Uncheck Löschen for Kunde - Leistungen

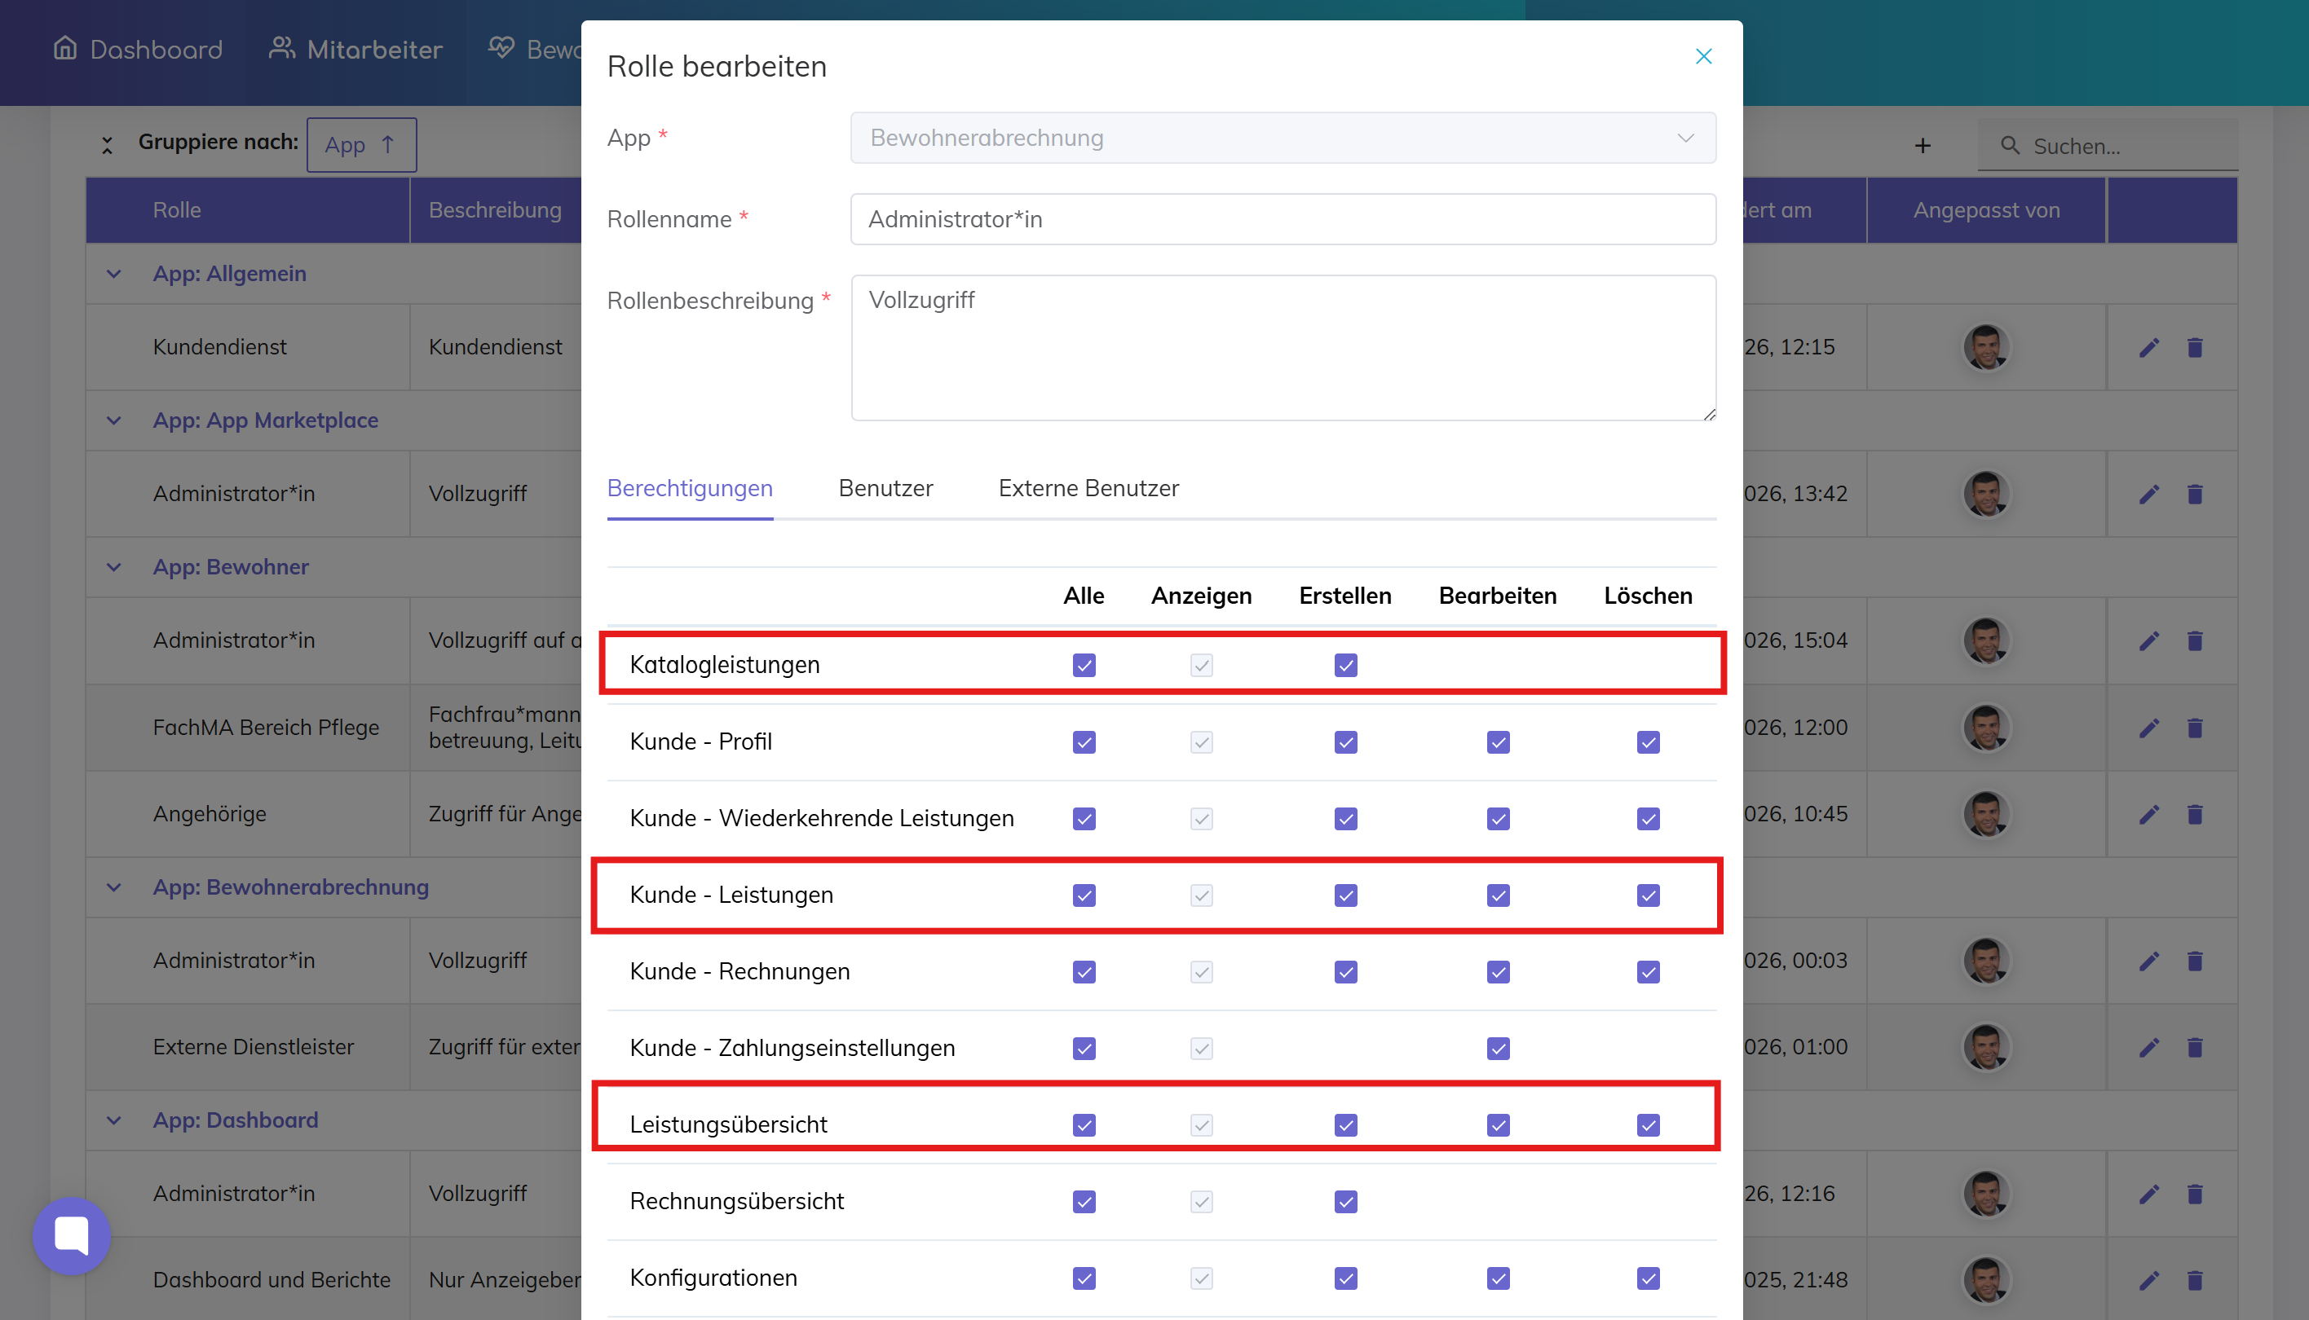[1648, 895]
